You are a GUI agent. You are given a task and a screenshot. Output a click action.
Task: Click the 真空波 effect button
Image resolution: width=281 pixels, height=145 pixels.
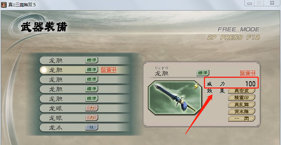tap(242, 91)
